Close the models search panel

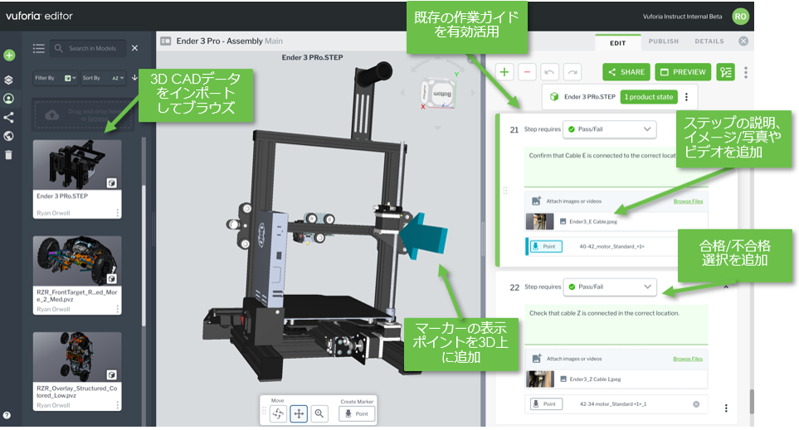pos(134,48)
